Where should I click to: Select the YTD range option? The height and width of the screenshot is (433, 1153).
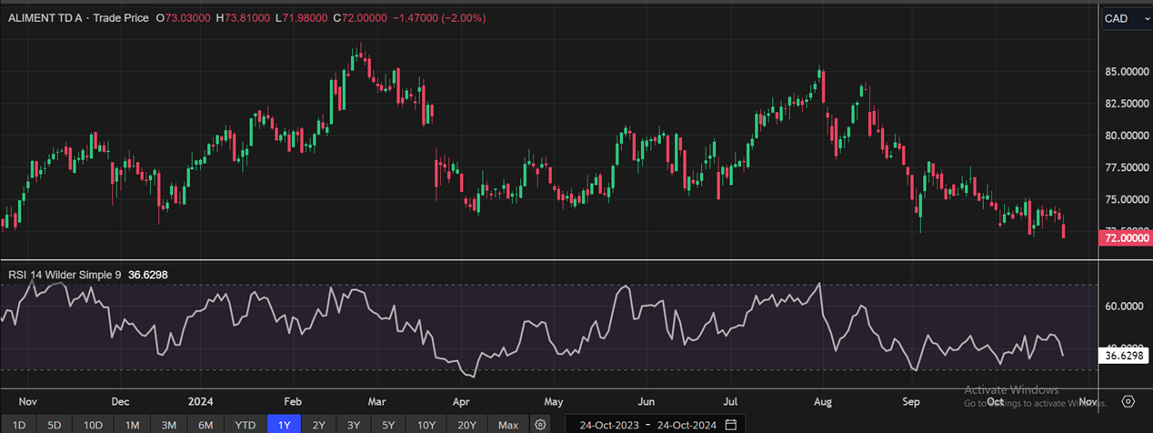coord(246,425)
